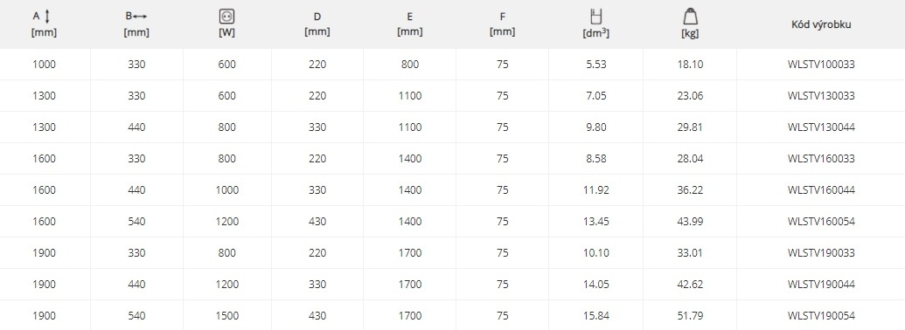Click the 51.79 kg weight cell
The height and width of the screenshot is (330, 905).
[690, 316]
